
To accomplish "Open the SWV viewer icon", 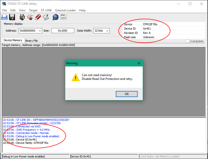I will [x=63, y=17].
